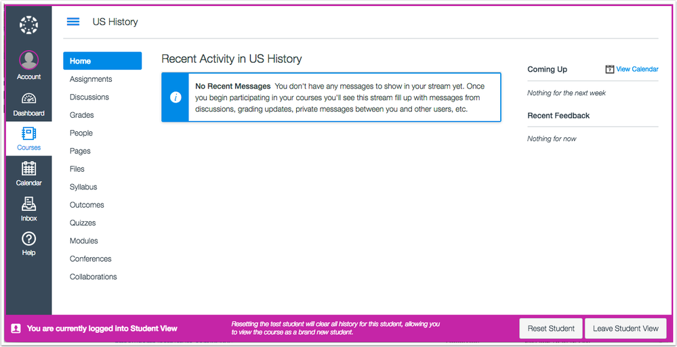
Task: Open the Courses book icon
Action: point(28,133)
